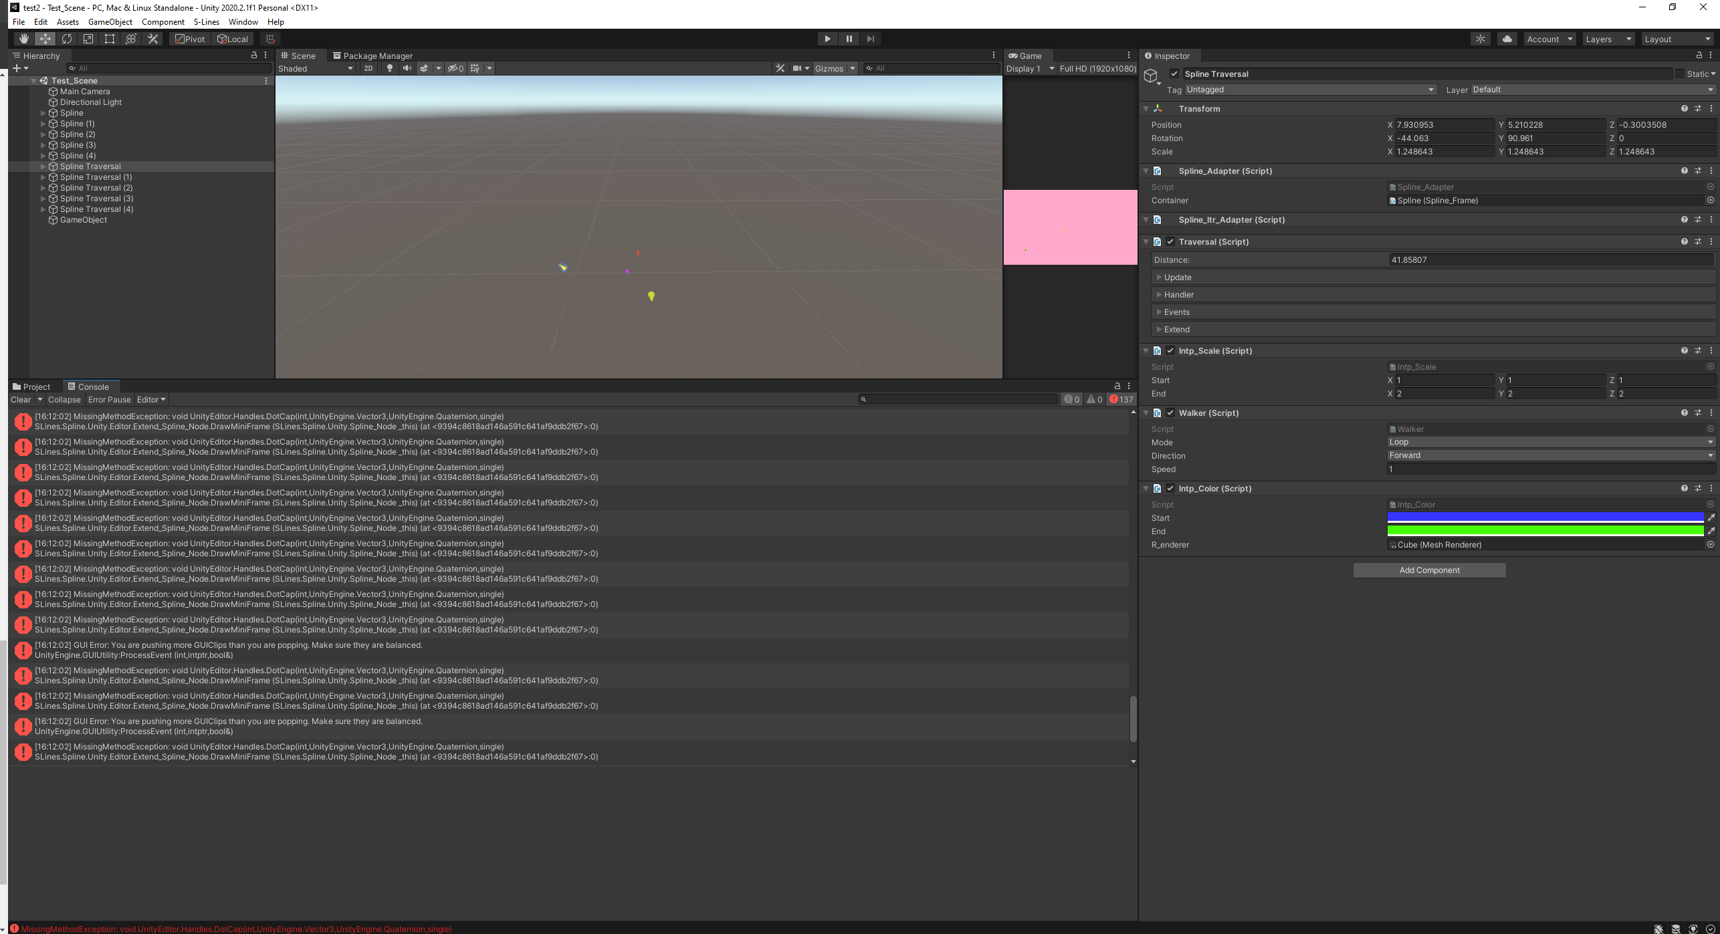Select the Rotate tool
The width and height of the screenshot is (1720, 934).
click(66, 39)
